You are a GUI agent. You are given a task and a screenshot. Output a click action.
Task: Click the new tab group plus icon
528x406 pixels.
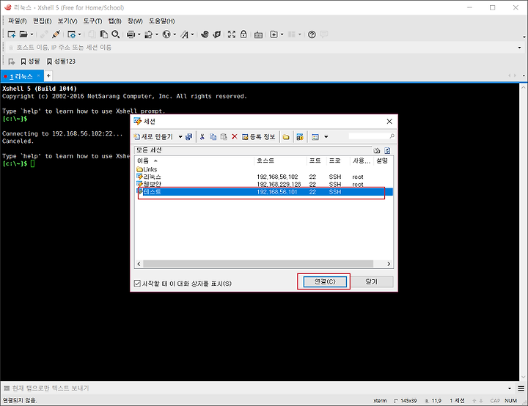coord(274,34)
